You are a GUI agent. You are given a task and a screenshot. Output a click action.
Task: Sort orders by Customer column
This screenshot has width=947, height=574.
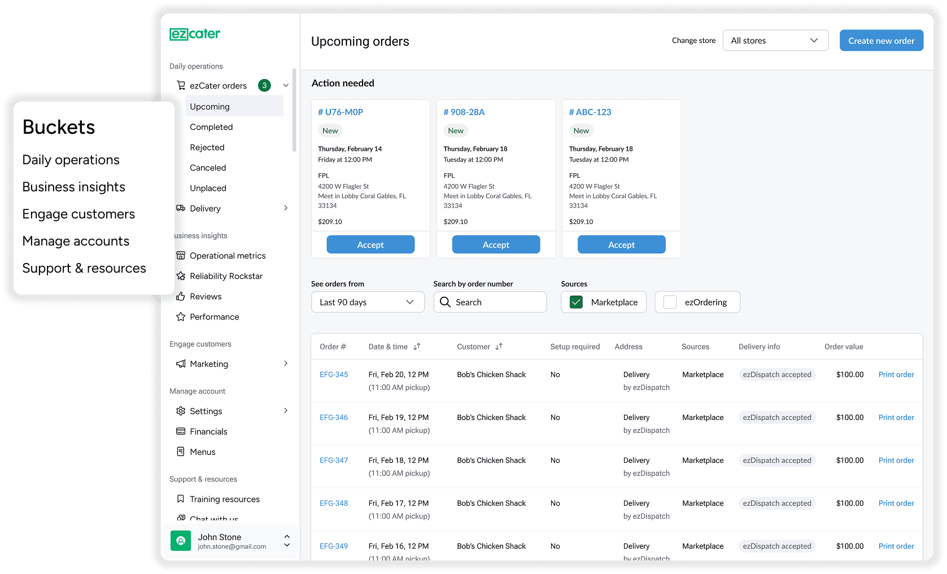499,347
